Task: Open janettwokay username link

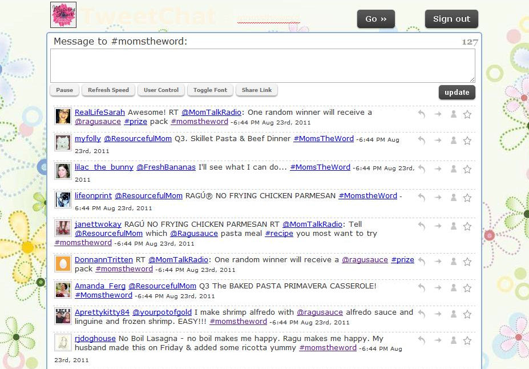Action: tap(98, 224)
